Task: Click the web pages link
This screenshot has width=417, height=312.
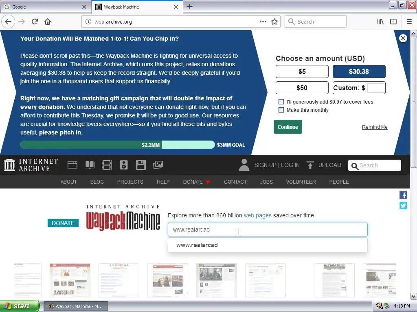Action: coord(257,215)
